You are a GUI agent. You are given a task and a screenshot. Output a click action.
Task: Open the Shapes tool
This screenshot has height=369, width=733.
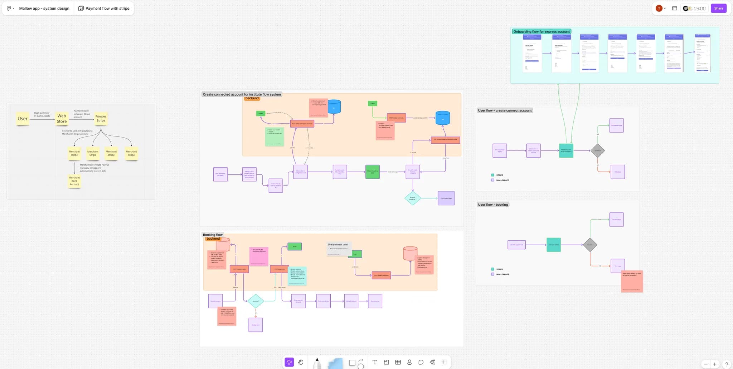[x=353, y=362]
